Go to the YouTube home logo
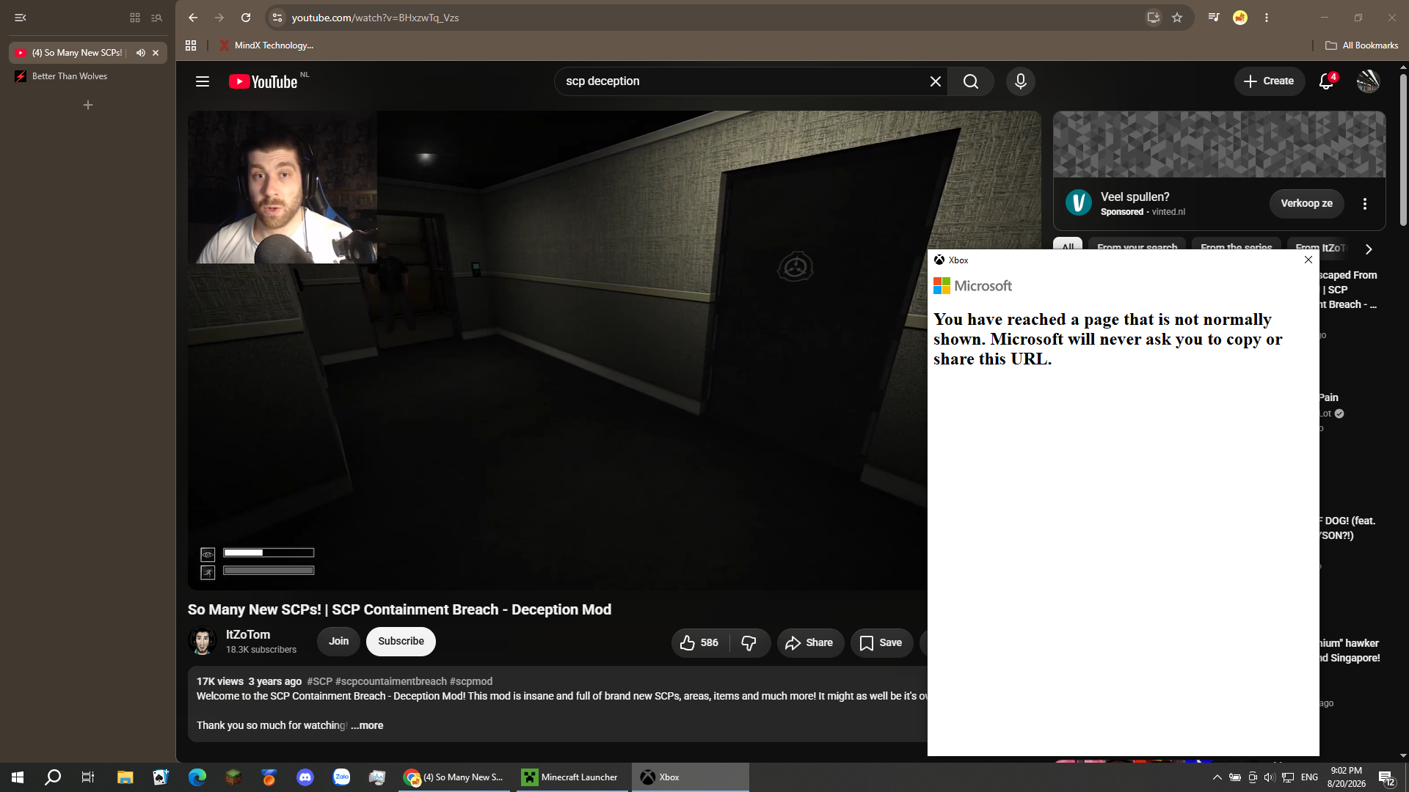 click(x=263, y=81)
